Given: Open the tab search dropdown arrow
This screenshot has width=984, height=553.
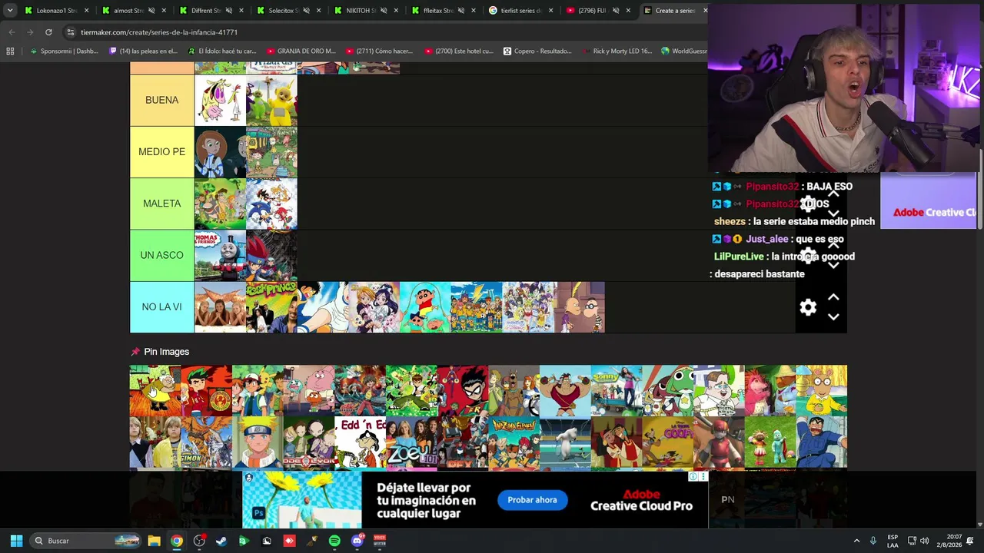Looking at the screenshot, I should point(10,11).
